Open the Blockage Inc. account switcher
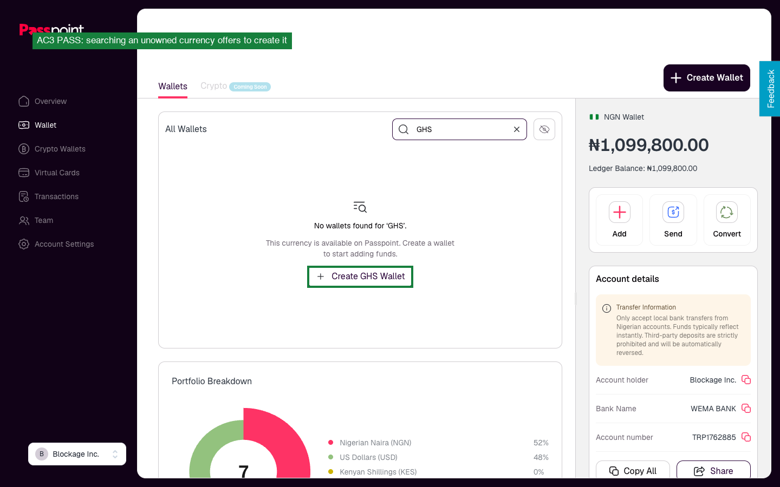Viewport: 780px width, 487px height. tap(77, 454)
